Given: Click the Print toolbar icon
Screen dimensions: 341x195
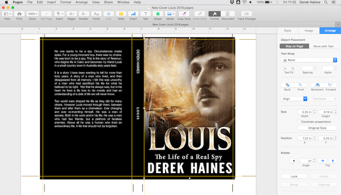Looking at the screenshot, I should pyautogui.click(x=20, y=14).
